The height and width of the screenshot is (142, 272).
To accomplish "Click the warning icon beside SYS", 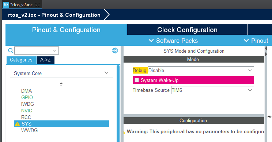I will pyautogui.click(x=17, y=124).
